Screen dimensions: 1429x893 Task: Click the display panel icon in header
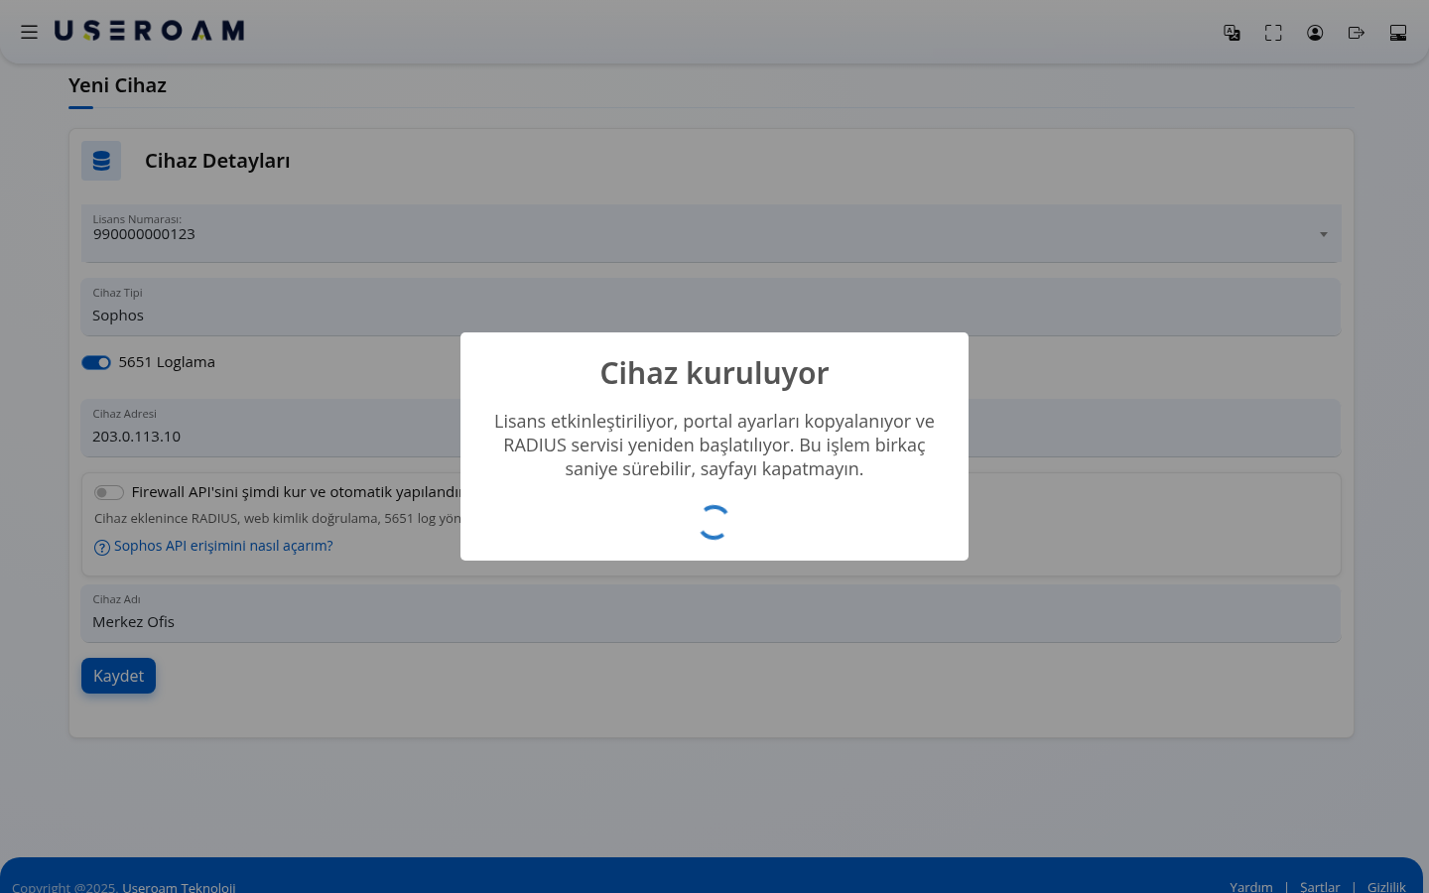tap(1398, 33)
